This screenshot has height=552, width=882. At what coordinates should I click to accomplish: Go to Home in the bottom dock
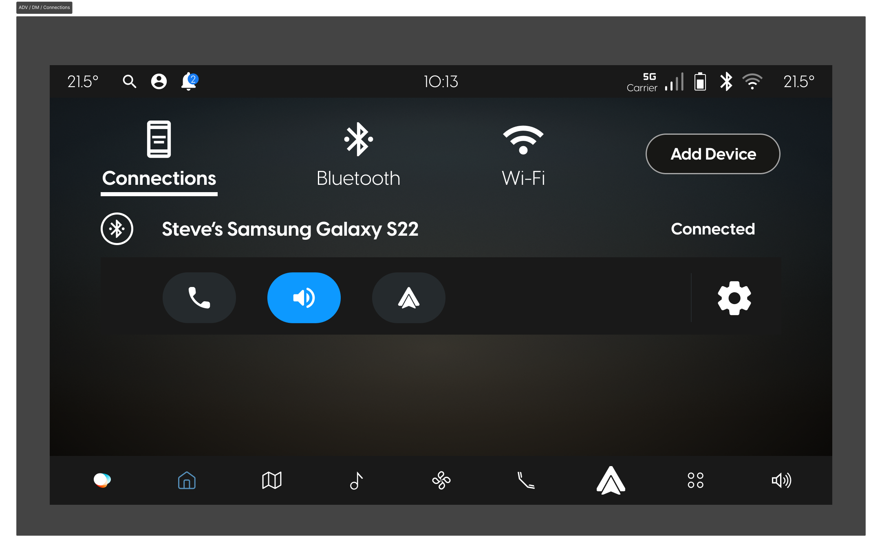pos(187,480)
